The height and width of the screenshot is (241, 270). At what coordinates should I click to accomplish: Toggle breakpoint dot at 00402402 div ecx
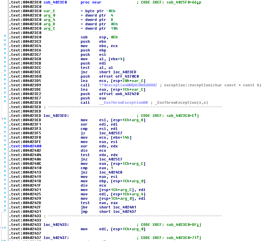(x=5, y=151)
